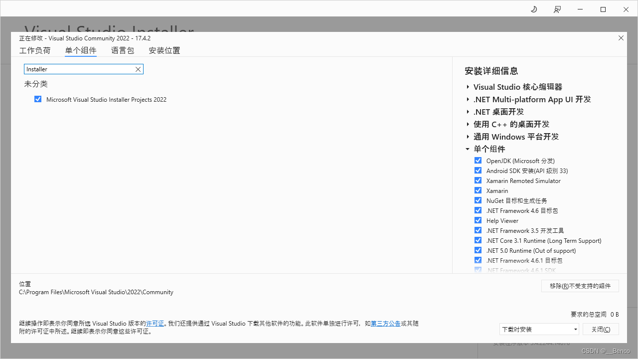The image size is (638, 359).
Task: Expand 使用 C++ 的桌面开发
Action: point(468,124)
